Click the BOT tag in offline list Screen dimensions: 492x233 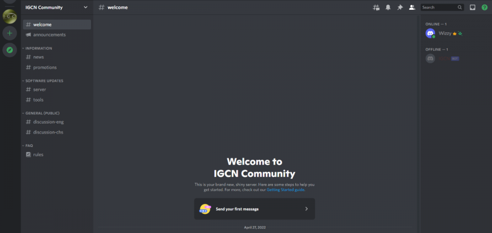click(455, 58)
